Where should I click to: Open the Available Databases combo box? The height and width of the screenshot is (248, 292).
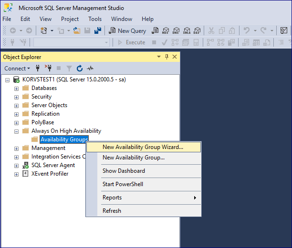click(71, 42)
